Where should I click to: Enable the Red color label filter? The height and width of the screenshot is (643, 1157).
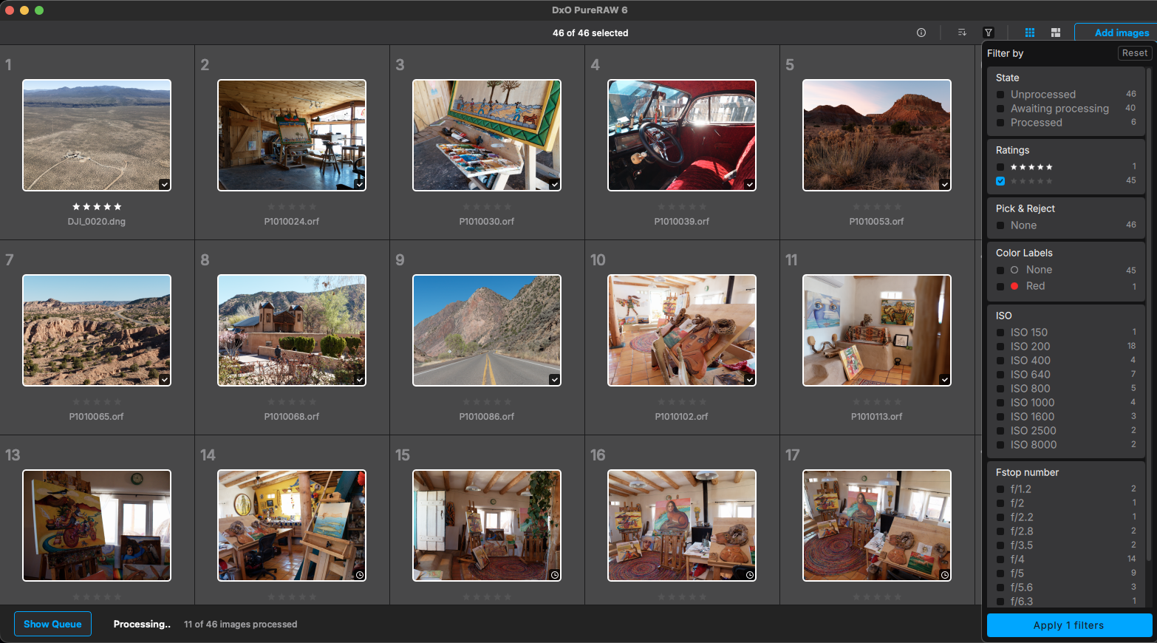point(1000,286)
